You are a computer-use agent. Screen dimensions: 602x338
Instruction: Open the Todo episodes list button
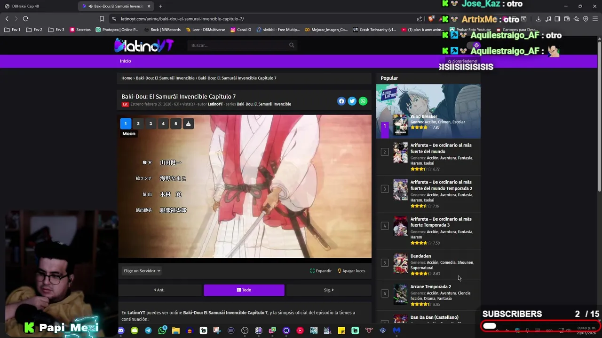244,290
